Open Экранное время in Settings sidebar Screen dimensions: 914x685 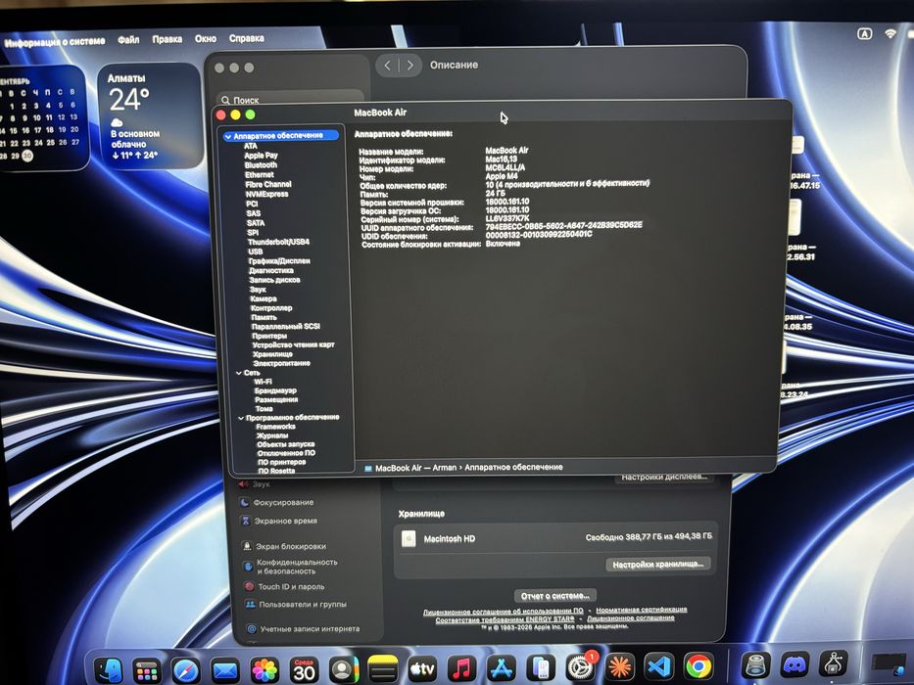click(278, 521)
